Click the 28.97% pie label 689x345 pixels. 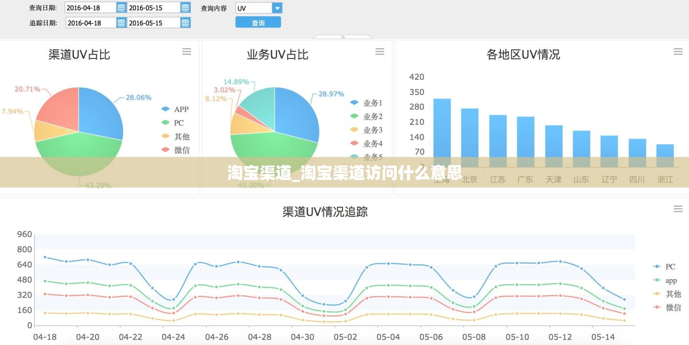tap(331, 94)
